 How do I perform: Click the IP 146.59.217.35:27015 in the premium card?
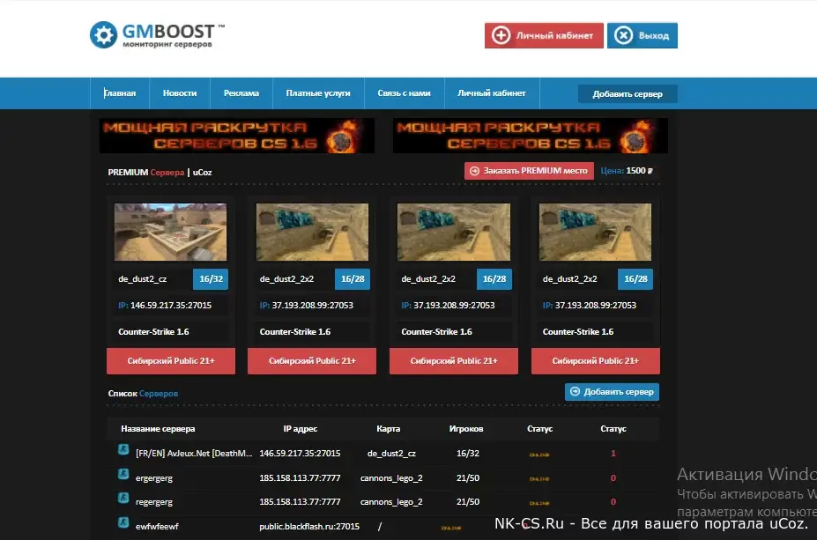165,305
